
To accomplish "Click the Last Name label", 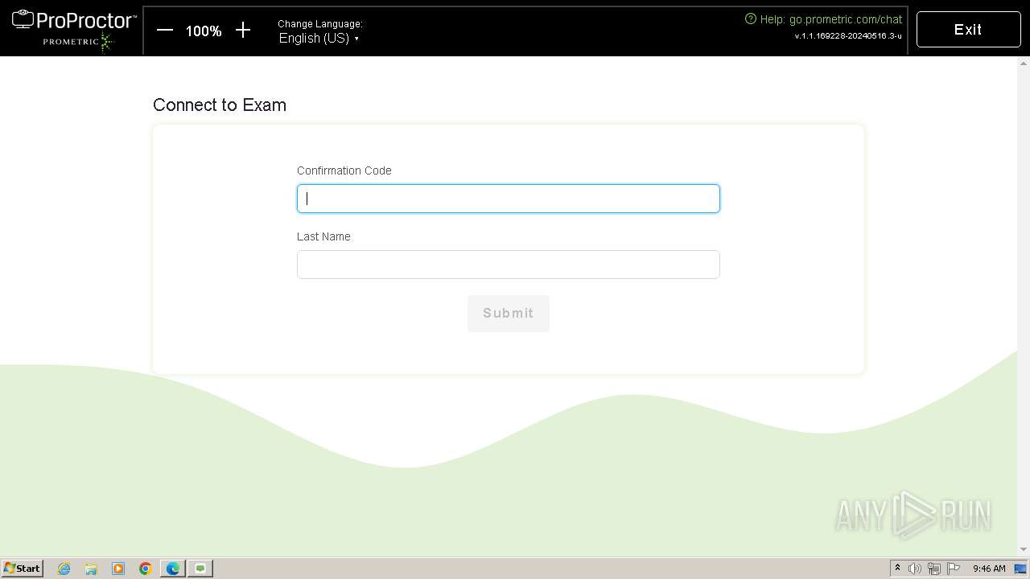I will (x=323, y=236).
